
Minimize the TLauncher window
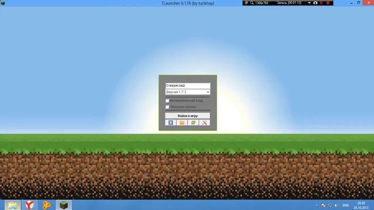[x=352, y=3]
